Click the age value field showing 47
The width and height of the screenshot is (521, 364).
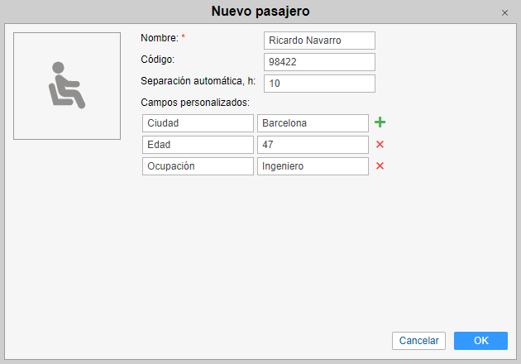click(x=313, y=145)
